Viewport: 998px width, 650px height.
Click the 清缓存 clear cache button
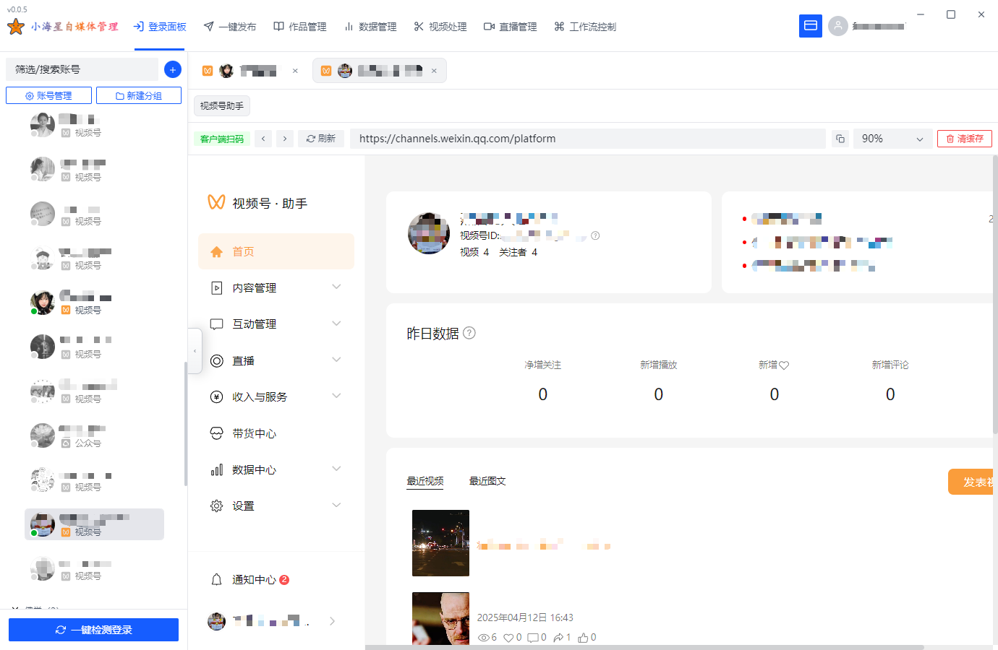pos(964,138)
